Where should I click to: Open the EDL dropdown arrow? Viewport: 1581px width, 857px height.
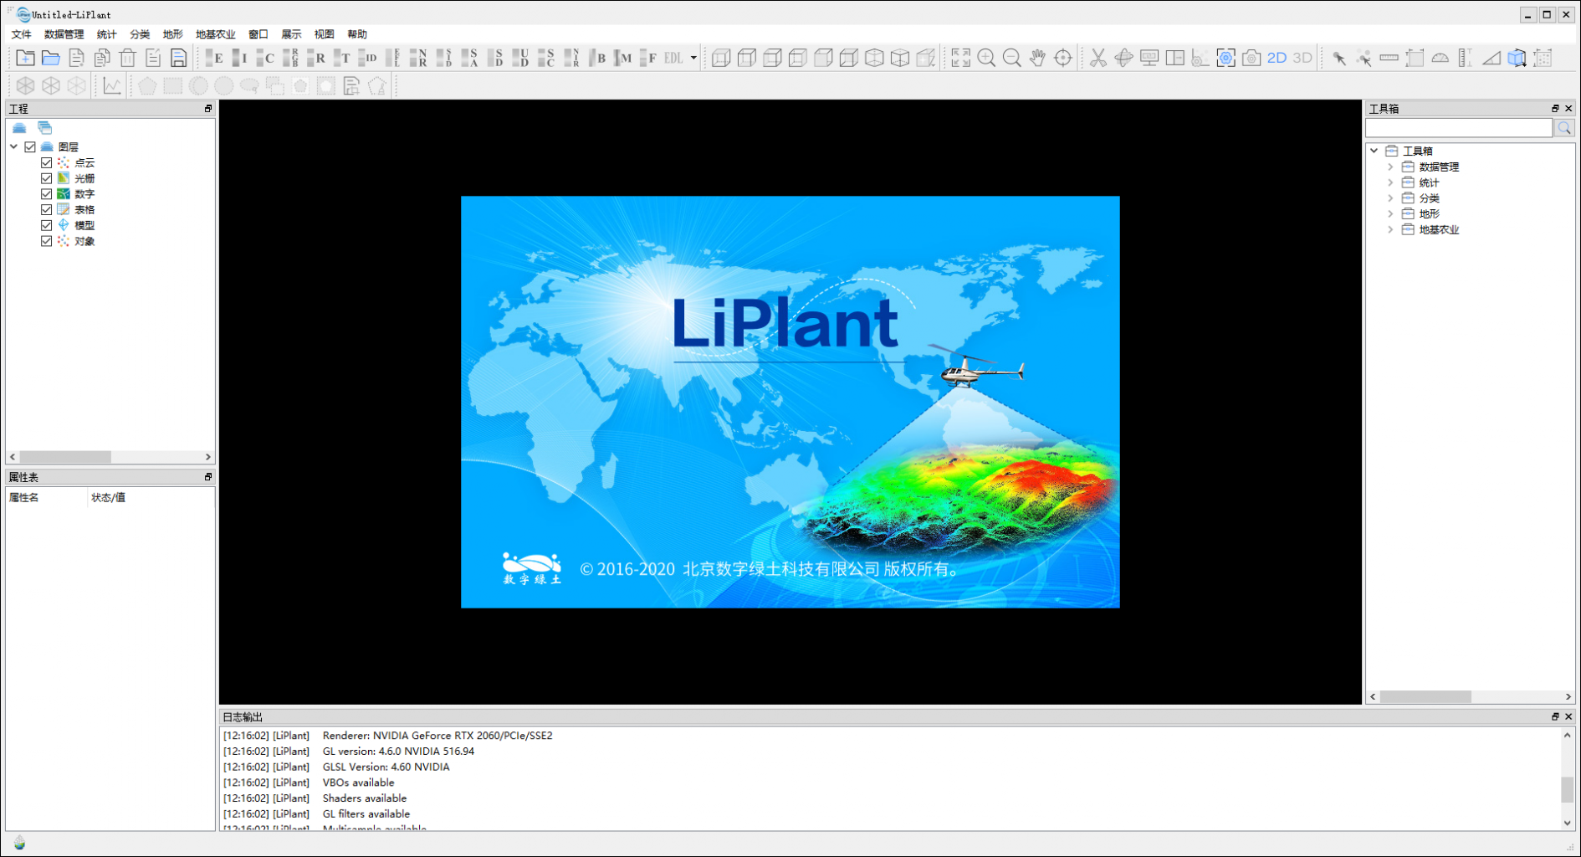click(x=693, y=58)
